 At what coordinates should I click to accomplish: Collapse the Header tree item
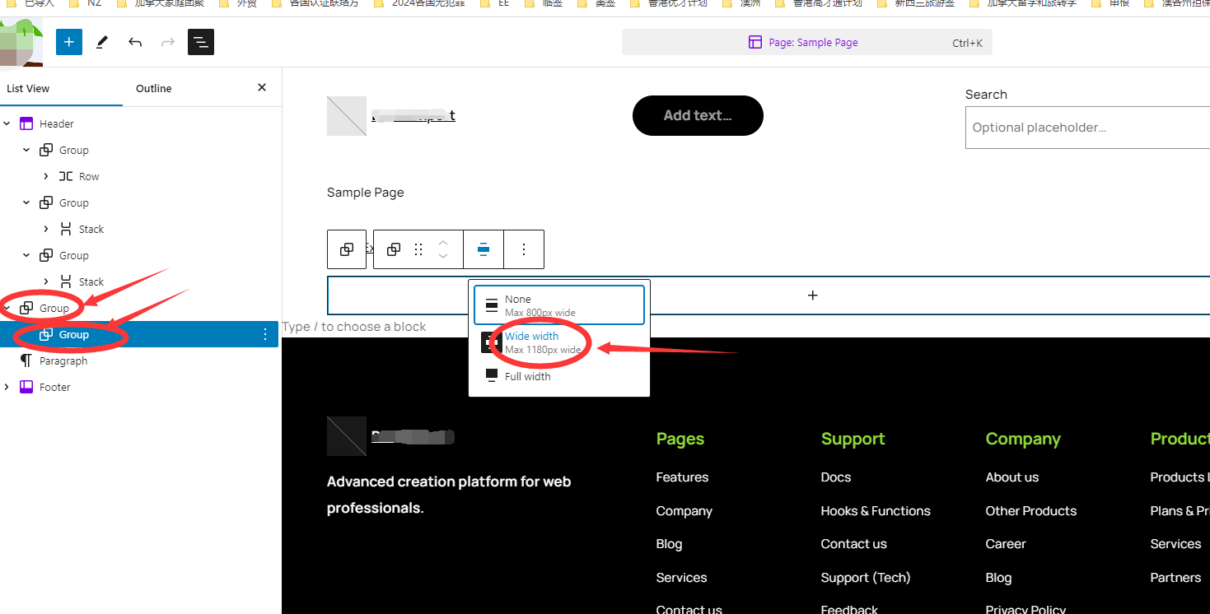[7, 123]
